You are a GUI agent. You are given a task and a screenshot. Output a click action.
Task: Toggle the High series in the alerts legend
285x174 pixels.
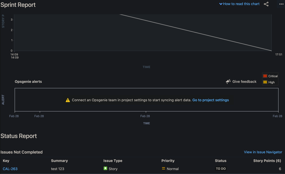coord(270,82)
